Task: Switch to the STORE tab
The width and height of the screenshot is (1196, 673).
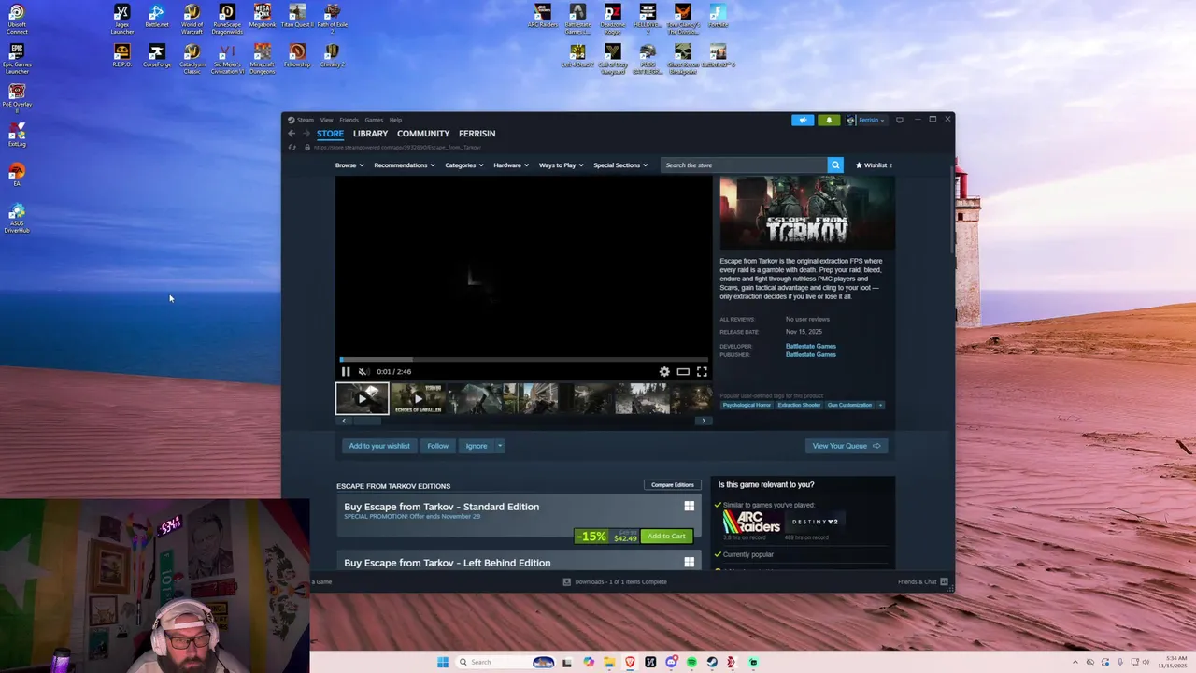Action: 330,134
